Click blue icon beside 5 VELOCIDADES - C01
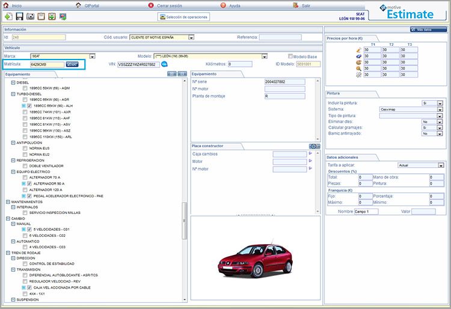The height and width of the screenshot is (309, 451). pyautogui.click(x=24, y=230)
